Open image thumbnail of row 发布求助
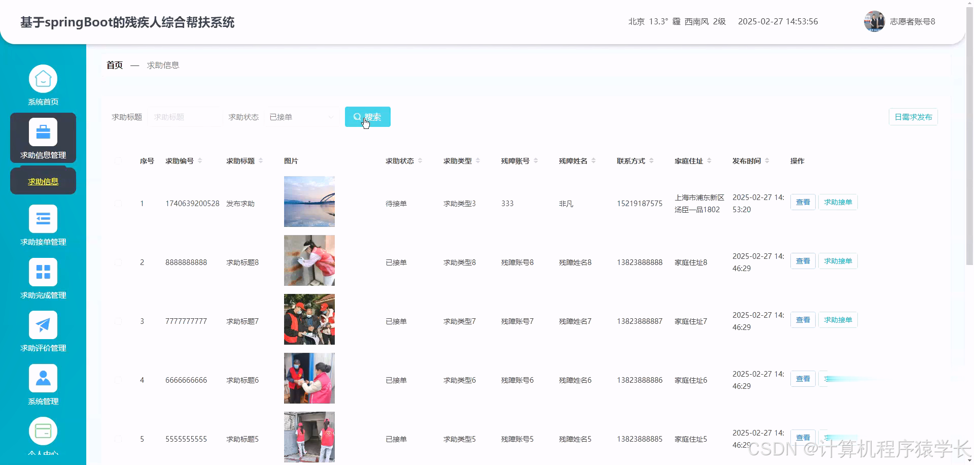Image resolution: width=974 pixels, height=465 pixels. tap(309, 201)
